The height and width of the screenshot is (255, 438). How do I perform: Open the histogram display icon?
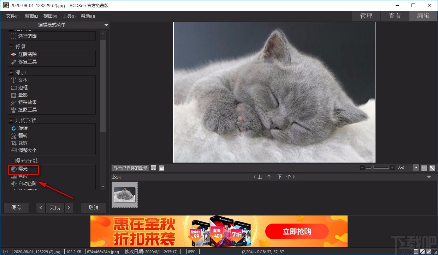(161, 168)
